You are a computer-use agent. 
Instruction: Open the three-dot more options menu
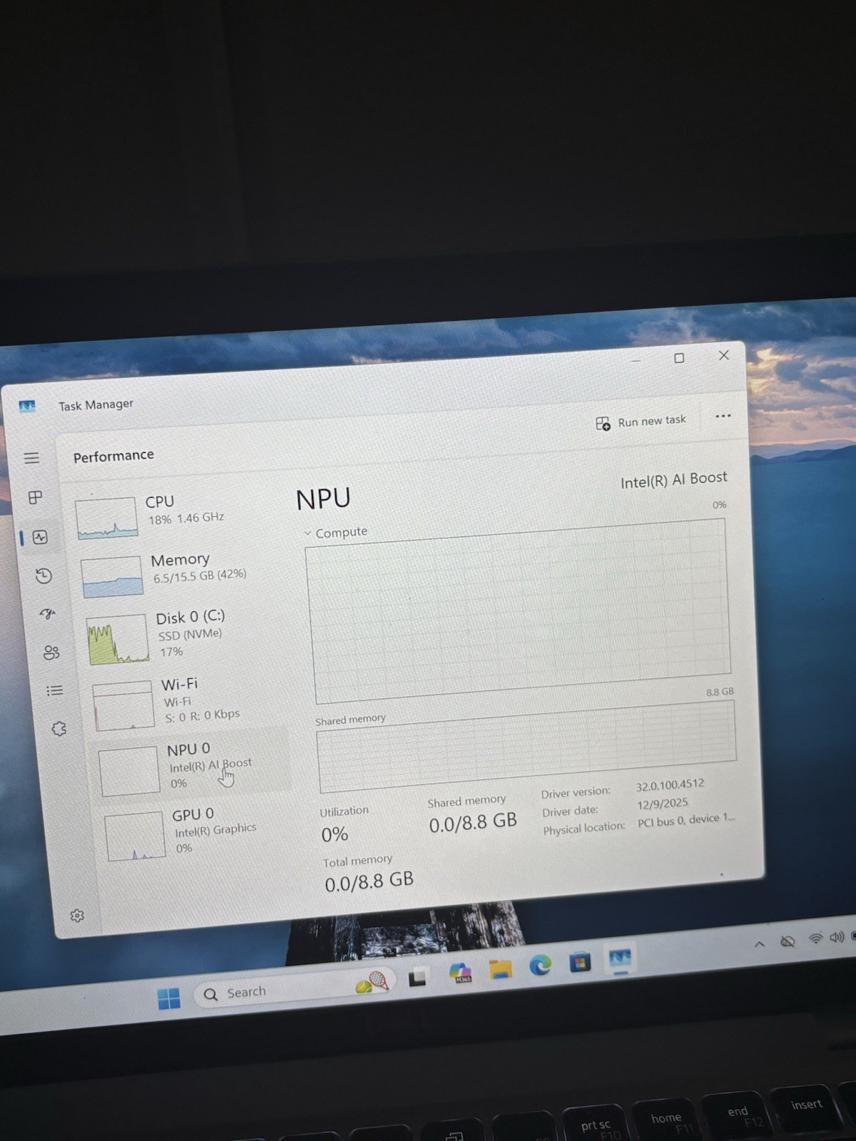pyautogui.click(x=723, y=416)
